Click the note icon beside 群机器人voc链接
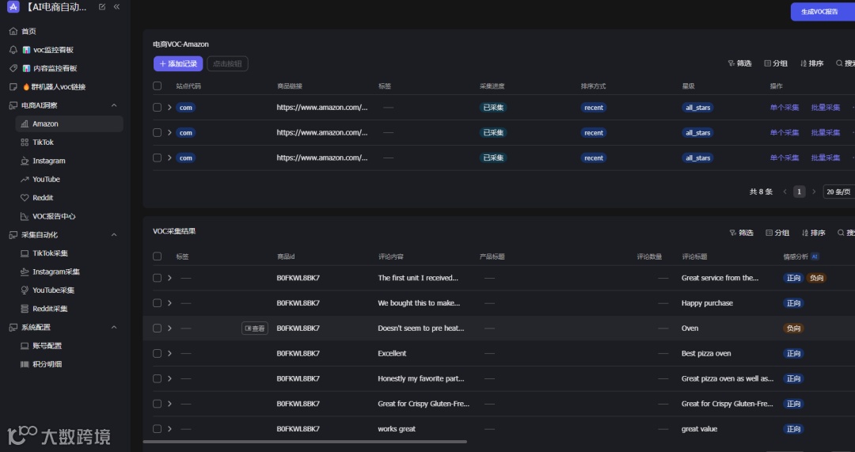Viewport: 855px width, 452px height. tap(13, 87)
